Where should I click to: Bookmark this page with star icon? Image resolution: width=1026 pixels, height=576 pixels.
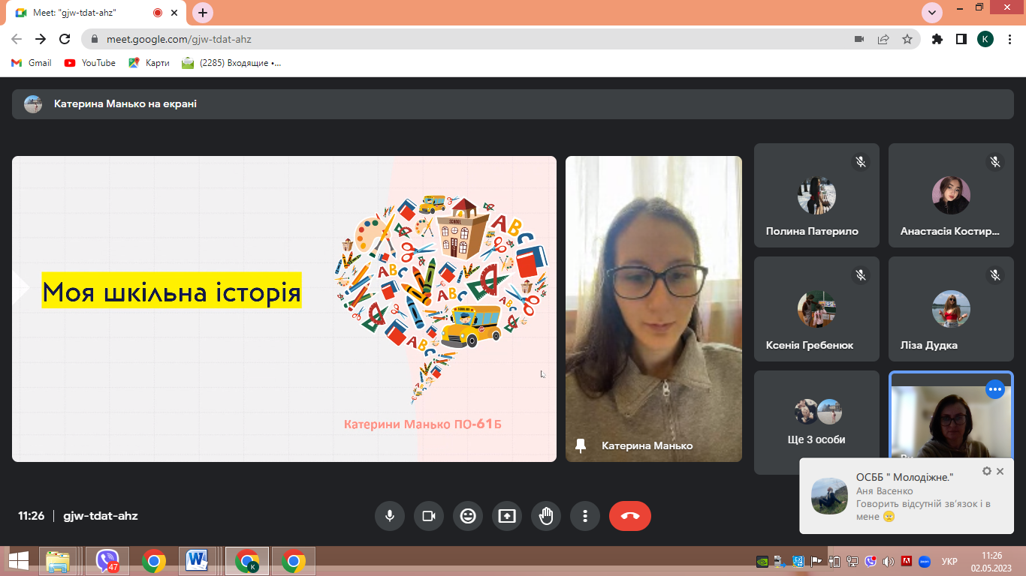[x=907, y=39]
